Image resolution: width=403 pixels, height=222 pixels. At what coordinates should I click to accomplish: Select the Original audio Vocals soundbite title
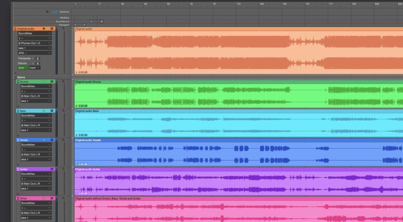tap(88, 140)
